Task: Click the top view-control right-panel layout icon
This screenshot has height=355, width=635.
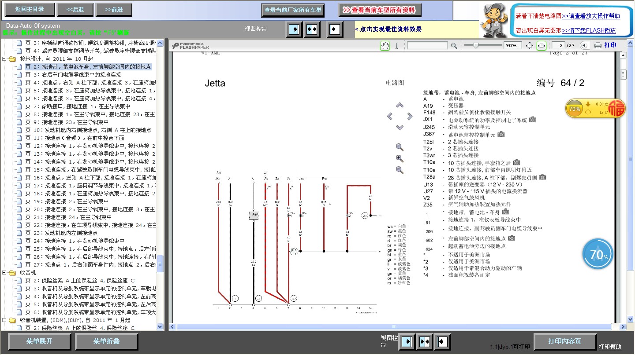Action: (335, 29)
